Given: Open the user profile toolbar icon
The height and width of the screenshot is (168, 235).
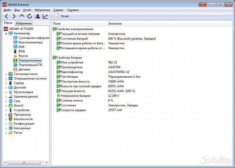Looking at the screenshot, I should (38, 16).
